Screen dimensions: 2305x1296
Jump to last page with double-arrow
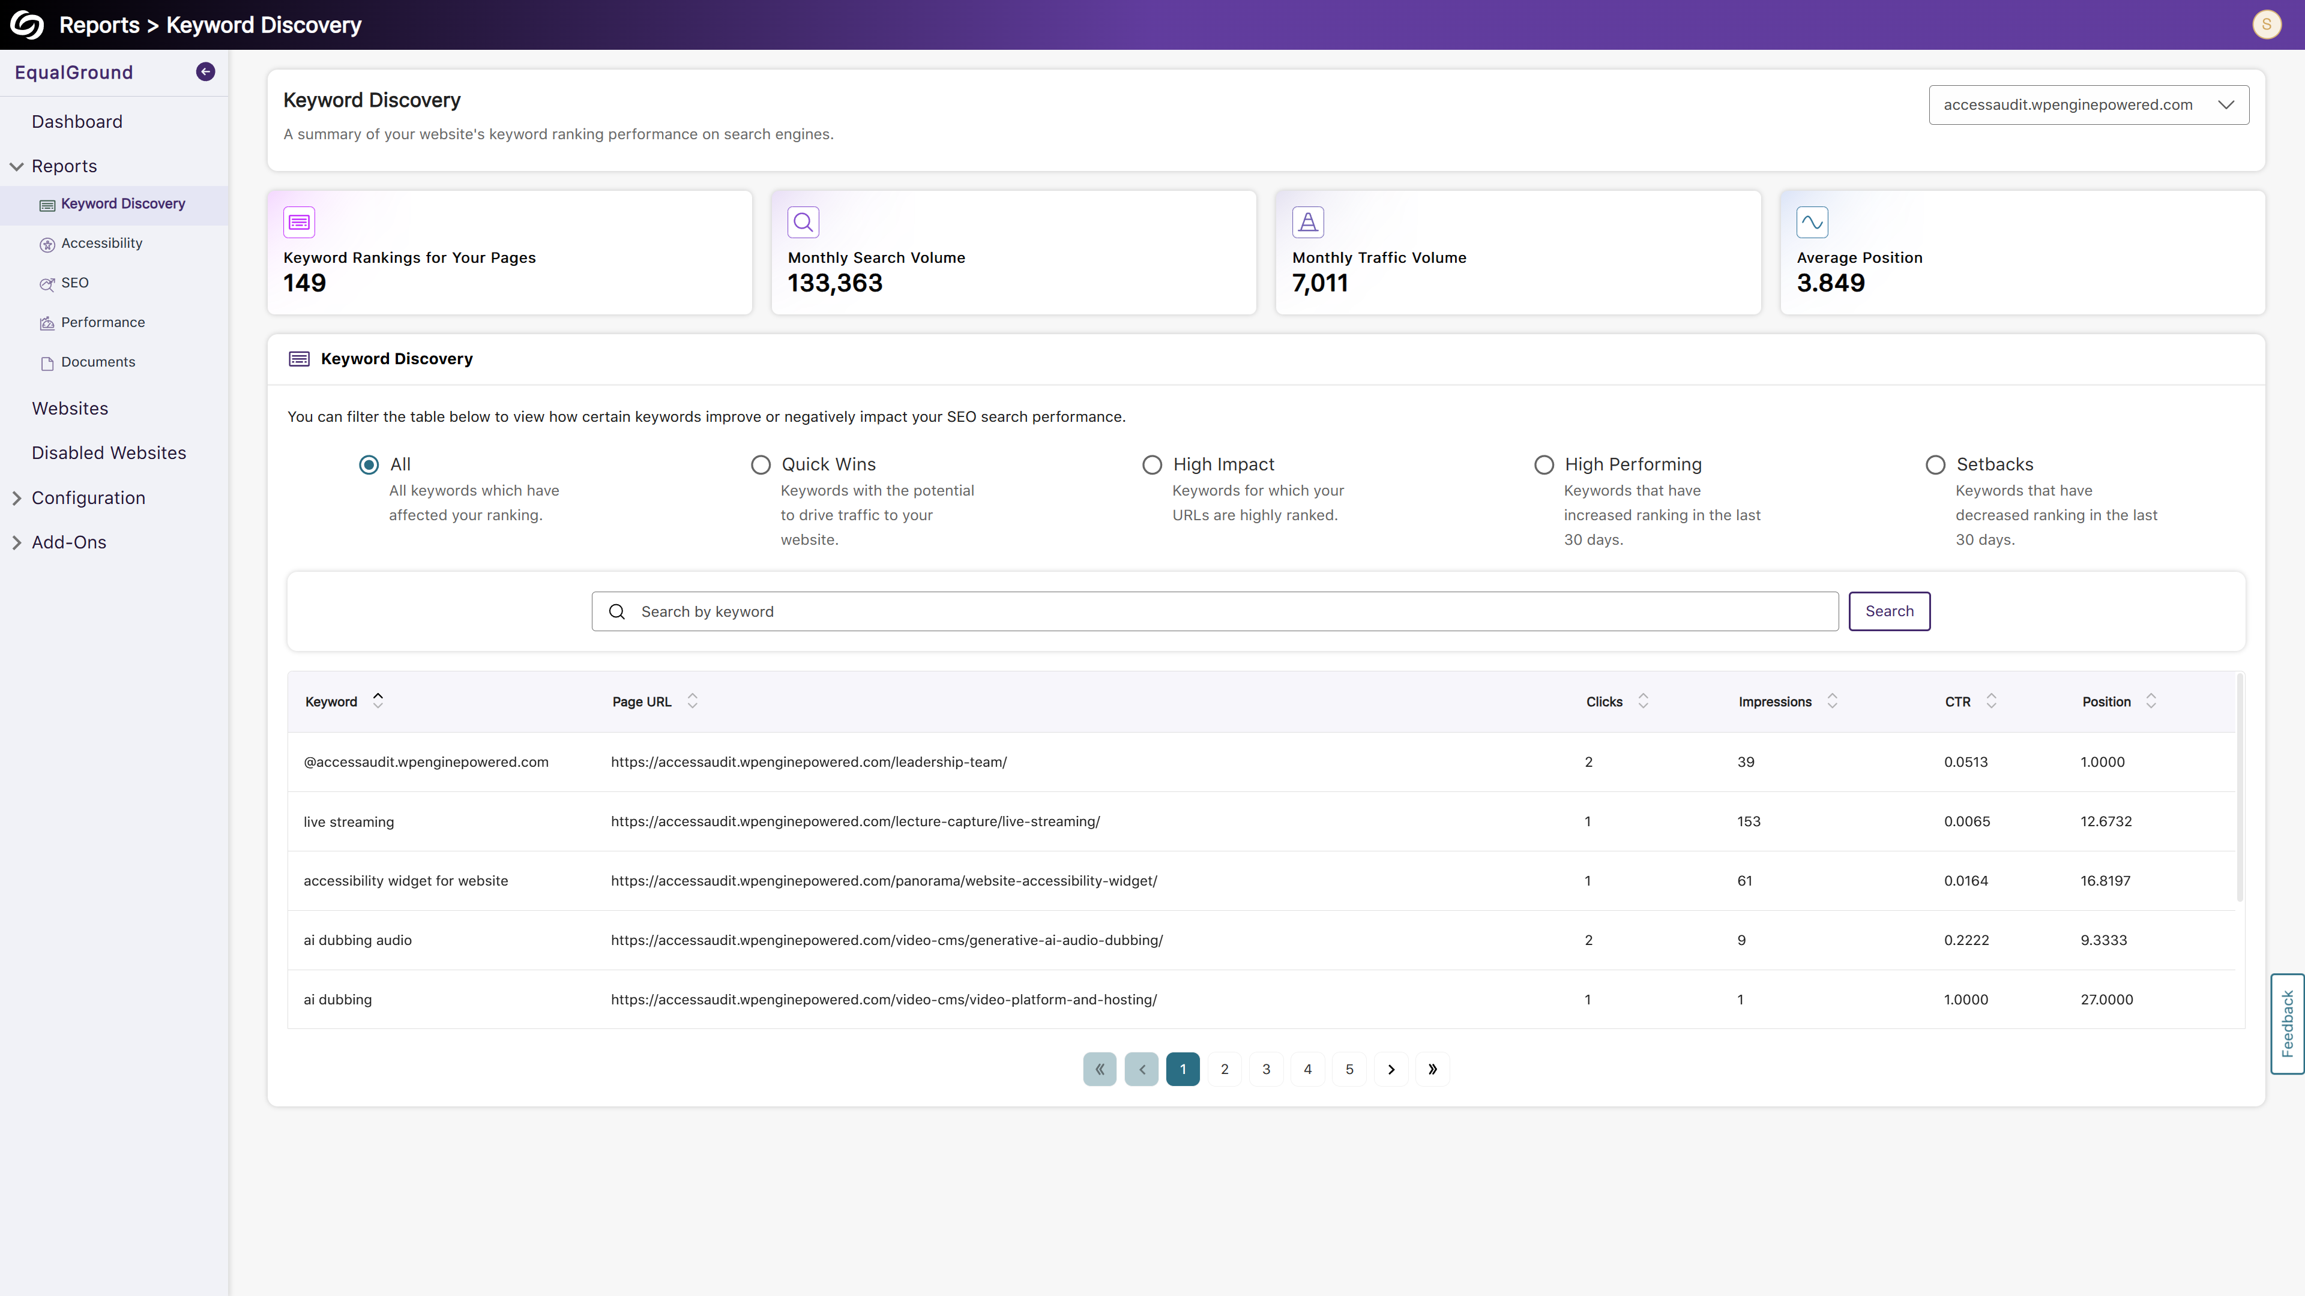pyautogui.click(x=1432, y=1069)
